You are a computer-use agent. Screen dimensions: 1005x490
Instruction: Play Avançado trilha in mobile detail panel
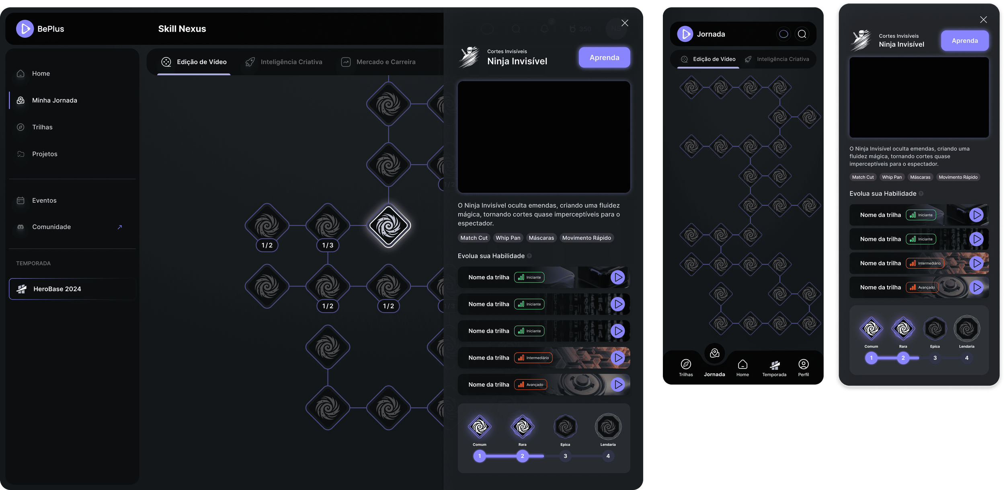[x=976, y=287]
